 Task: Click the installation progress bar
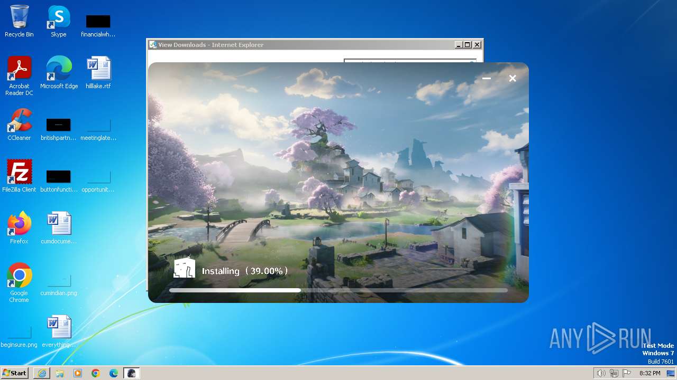click(338, 290)
